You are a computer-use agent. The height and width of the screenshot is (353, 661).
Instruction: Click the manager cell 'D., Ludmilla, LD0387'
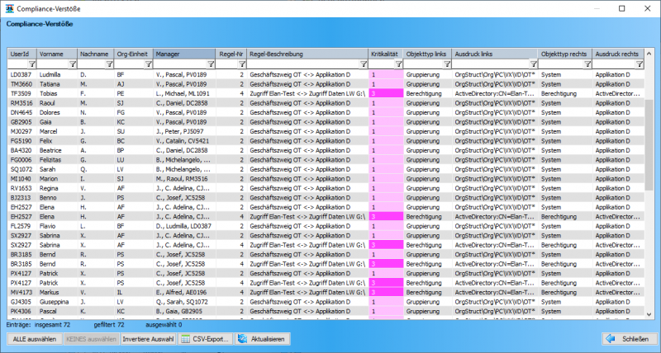tap(183, 226)
